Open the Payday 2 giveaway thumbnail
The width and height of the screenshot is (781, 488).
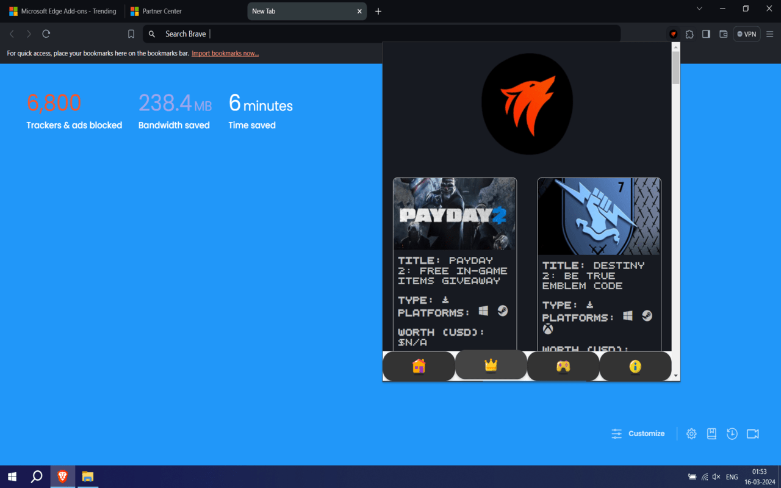455,214
